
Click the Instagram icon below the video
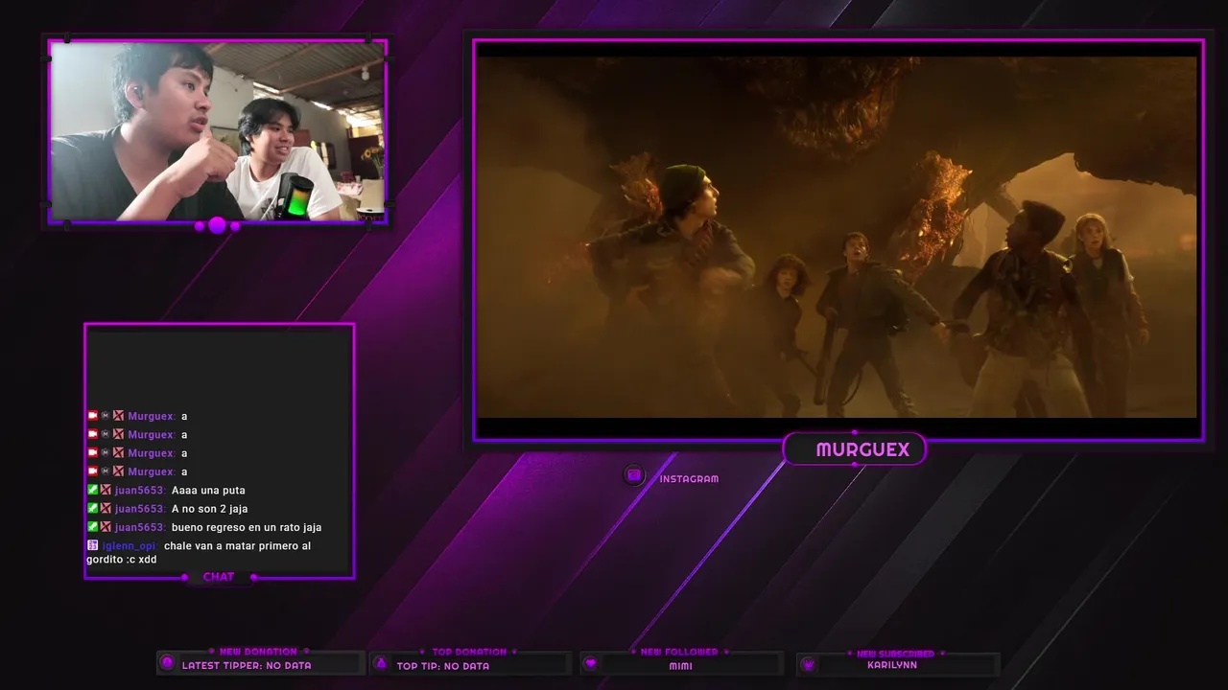click(633, 475)
